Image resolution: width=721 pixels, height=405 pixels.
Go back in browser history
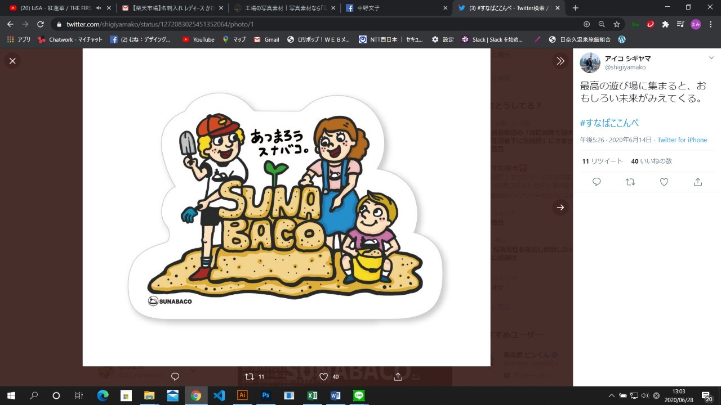pyautogui.click(x=10, y=24)
